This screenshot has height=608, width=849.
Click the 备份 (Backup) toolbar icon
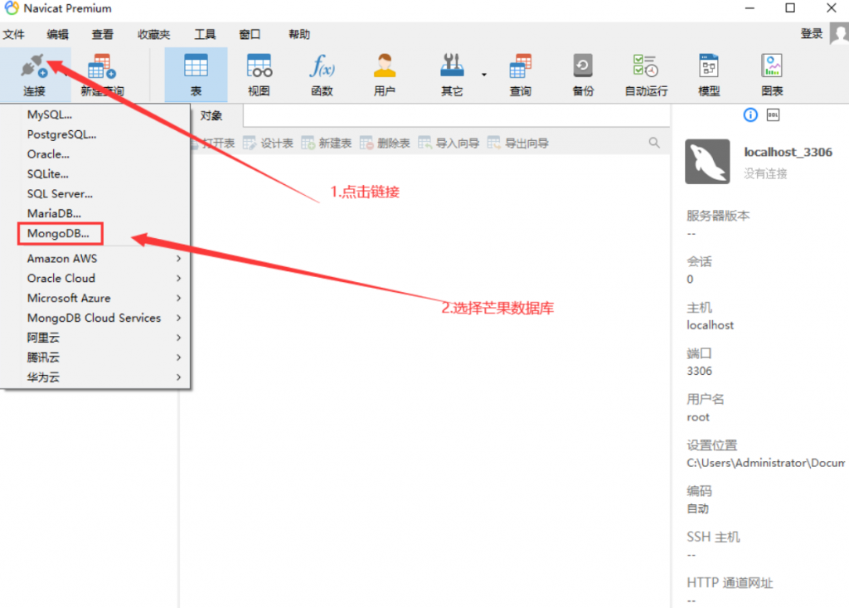582,74
